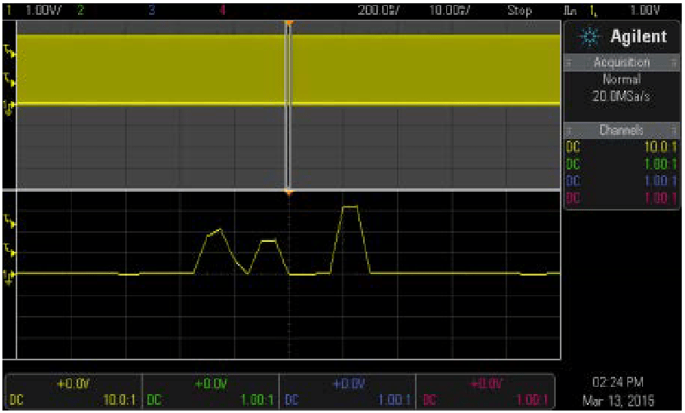This screenshot has width=685, height=413.
Task: Click the left grip of Channels header
Action: (x=569, y=130)
